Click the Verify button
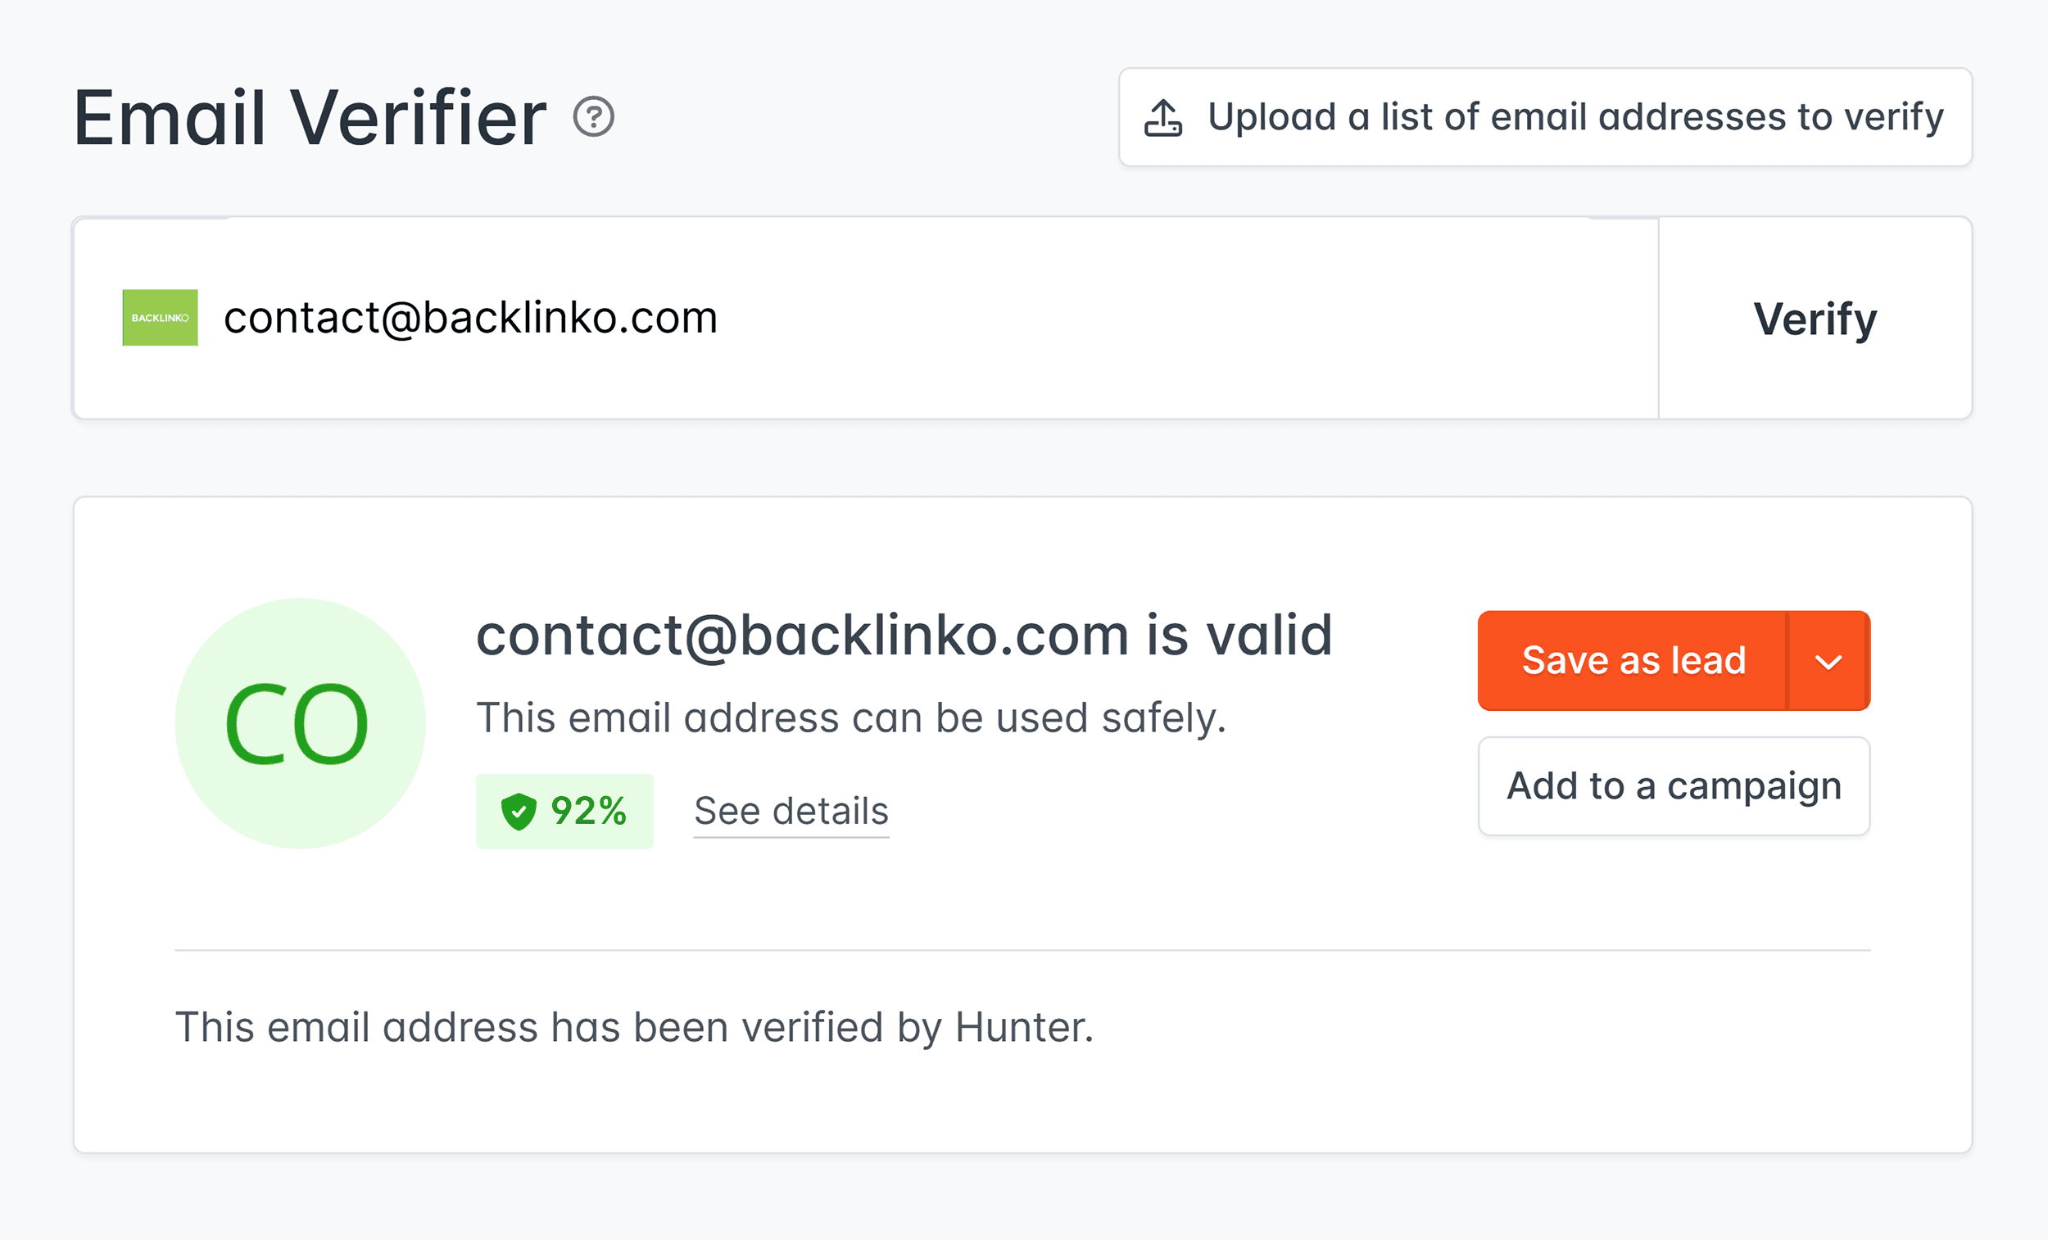2048x1240 pixels. pos(1815,318)
